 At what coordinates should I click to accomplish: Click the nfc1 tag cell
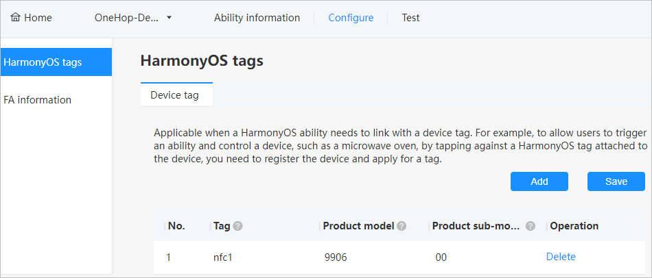tap(222, 257)
